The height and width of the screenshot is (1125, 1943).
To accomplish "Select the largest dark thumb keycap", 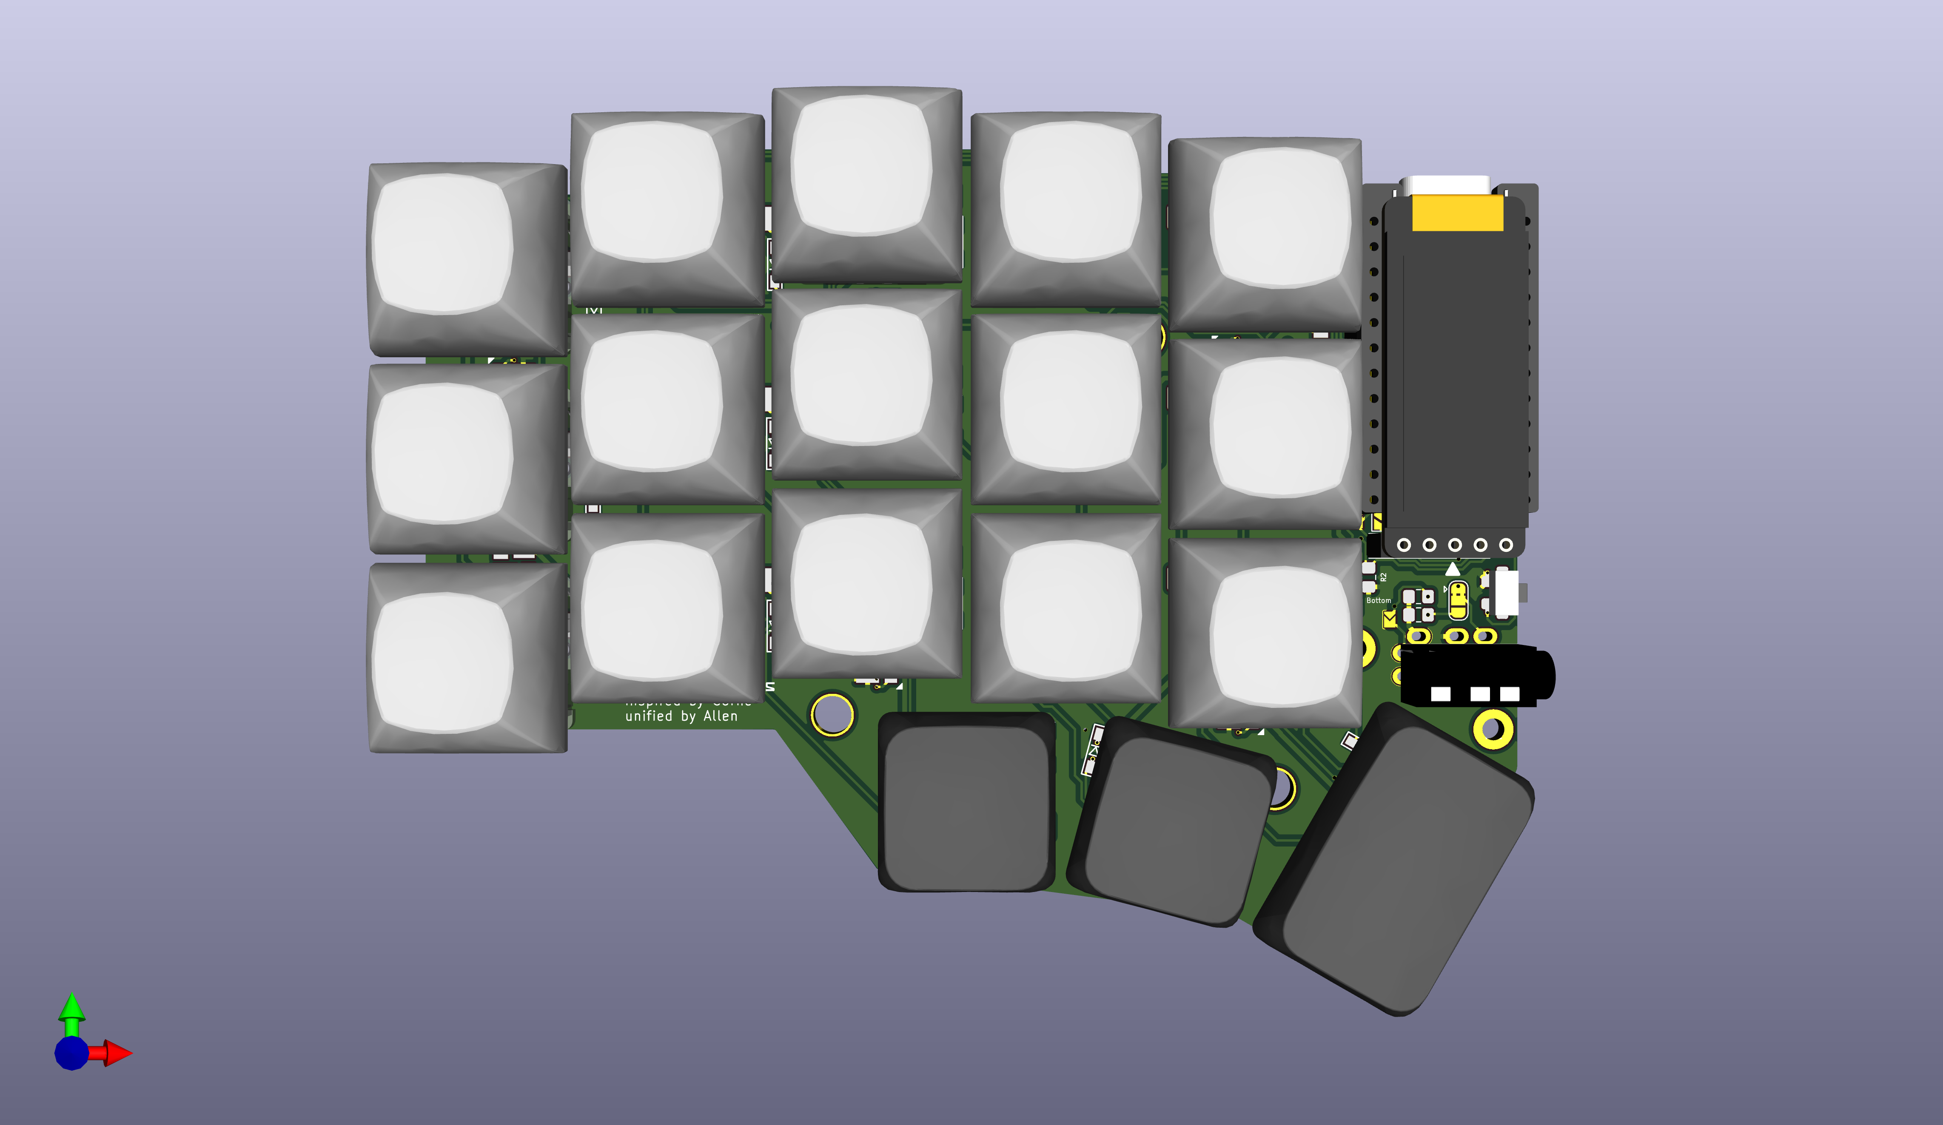I will 1394,859.
